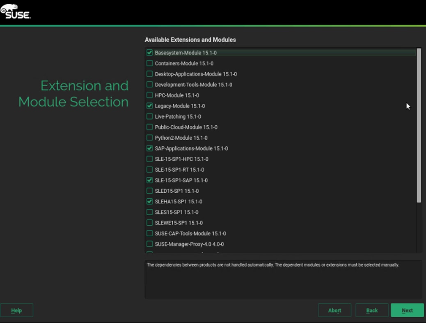426x323 pixels.
Task: Disable Legacy-Module 15.1-0 checkbox
Action: point(150,106)
